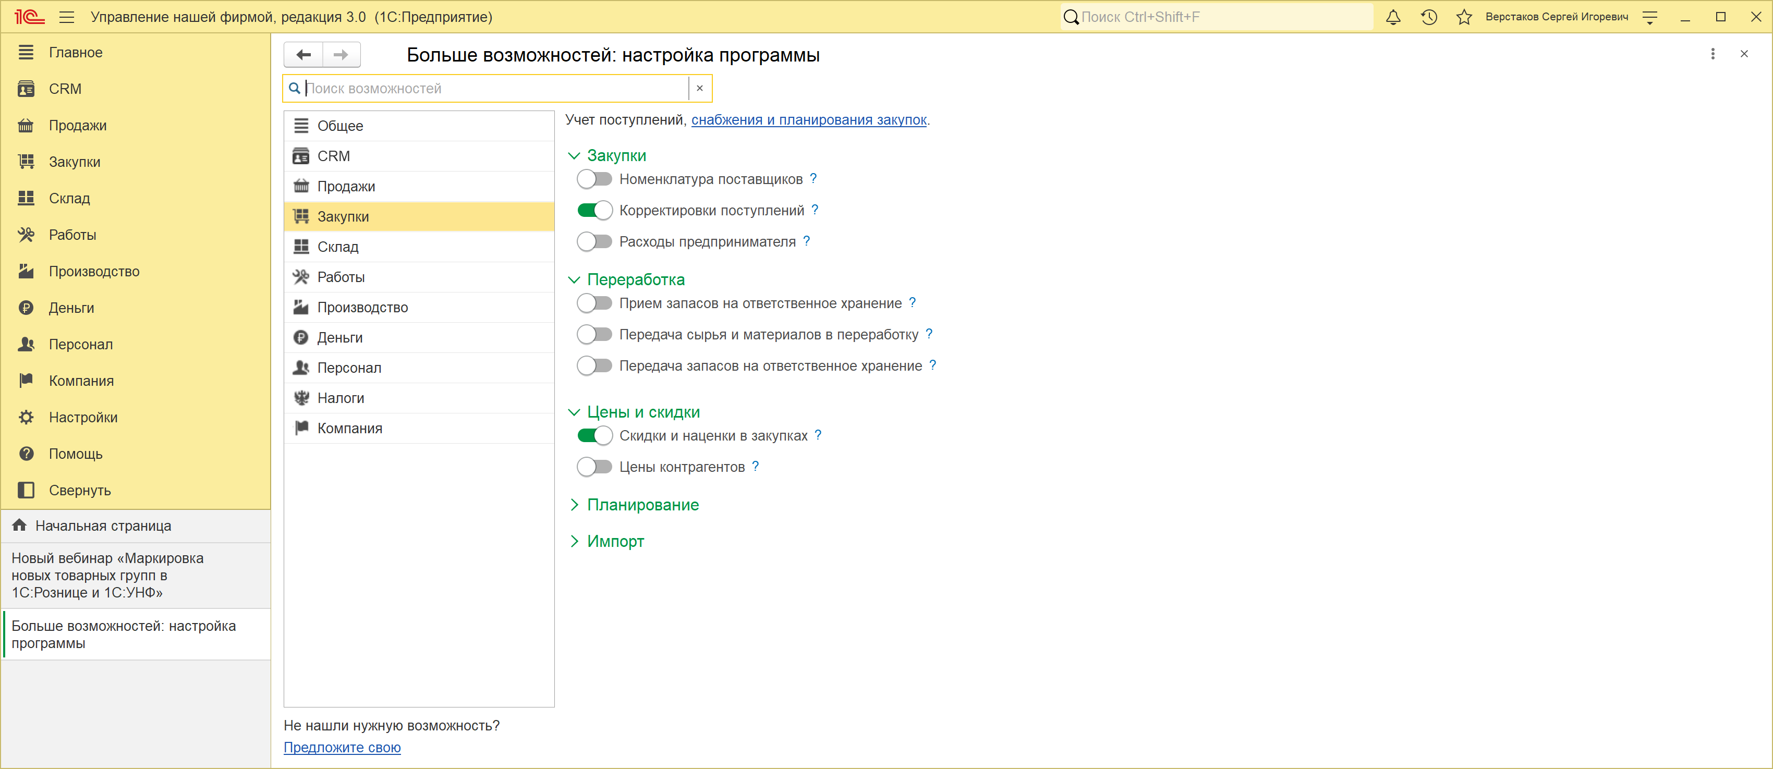The width and height of the screenshot is (1773, 769).
Task: Select Персонал in the settings category list
Action: pos(419,368)
